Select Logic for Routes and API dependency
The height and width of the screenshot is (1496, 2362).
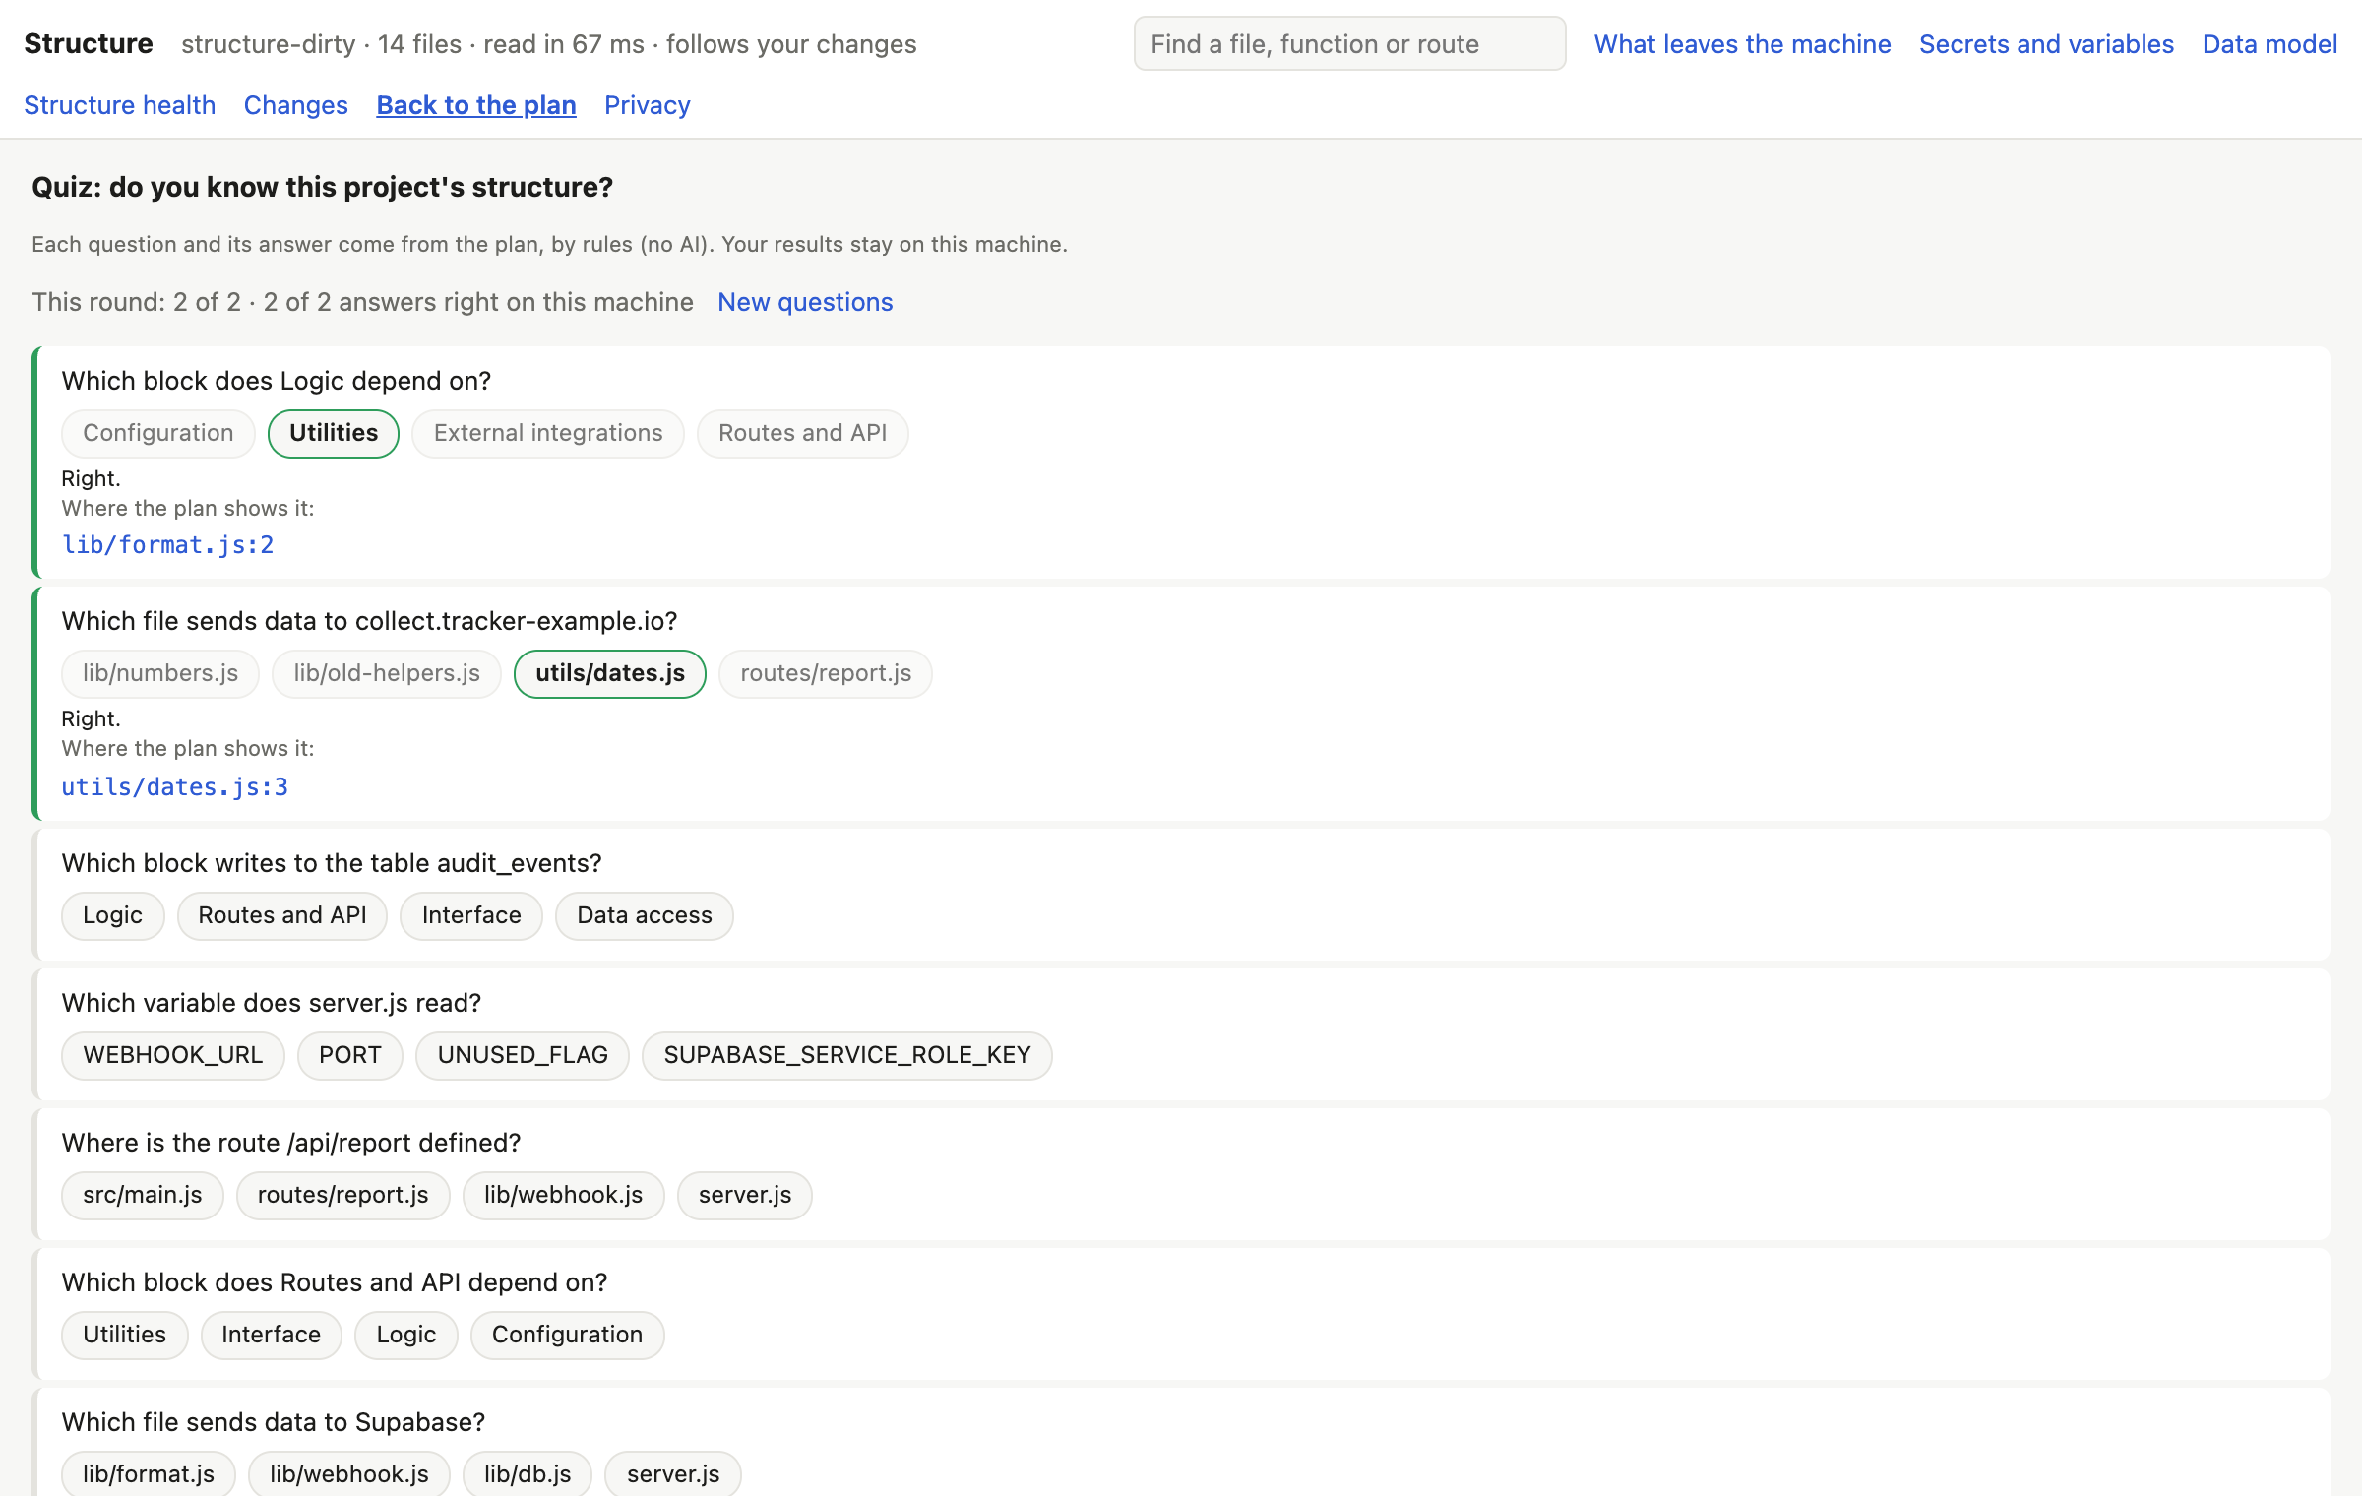pos(406,1335)
